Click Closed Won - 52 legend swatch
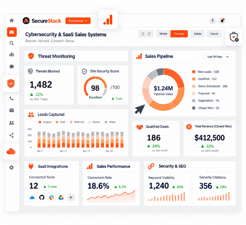246x225 pixels. coord(194,108)
